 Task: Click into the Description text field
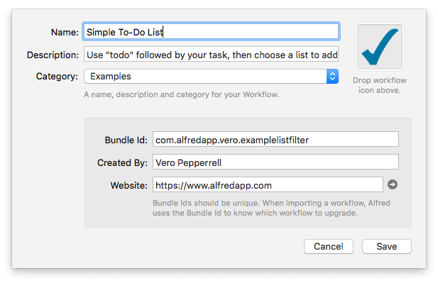pyautogui.click(x=211, y=55)
